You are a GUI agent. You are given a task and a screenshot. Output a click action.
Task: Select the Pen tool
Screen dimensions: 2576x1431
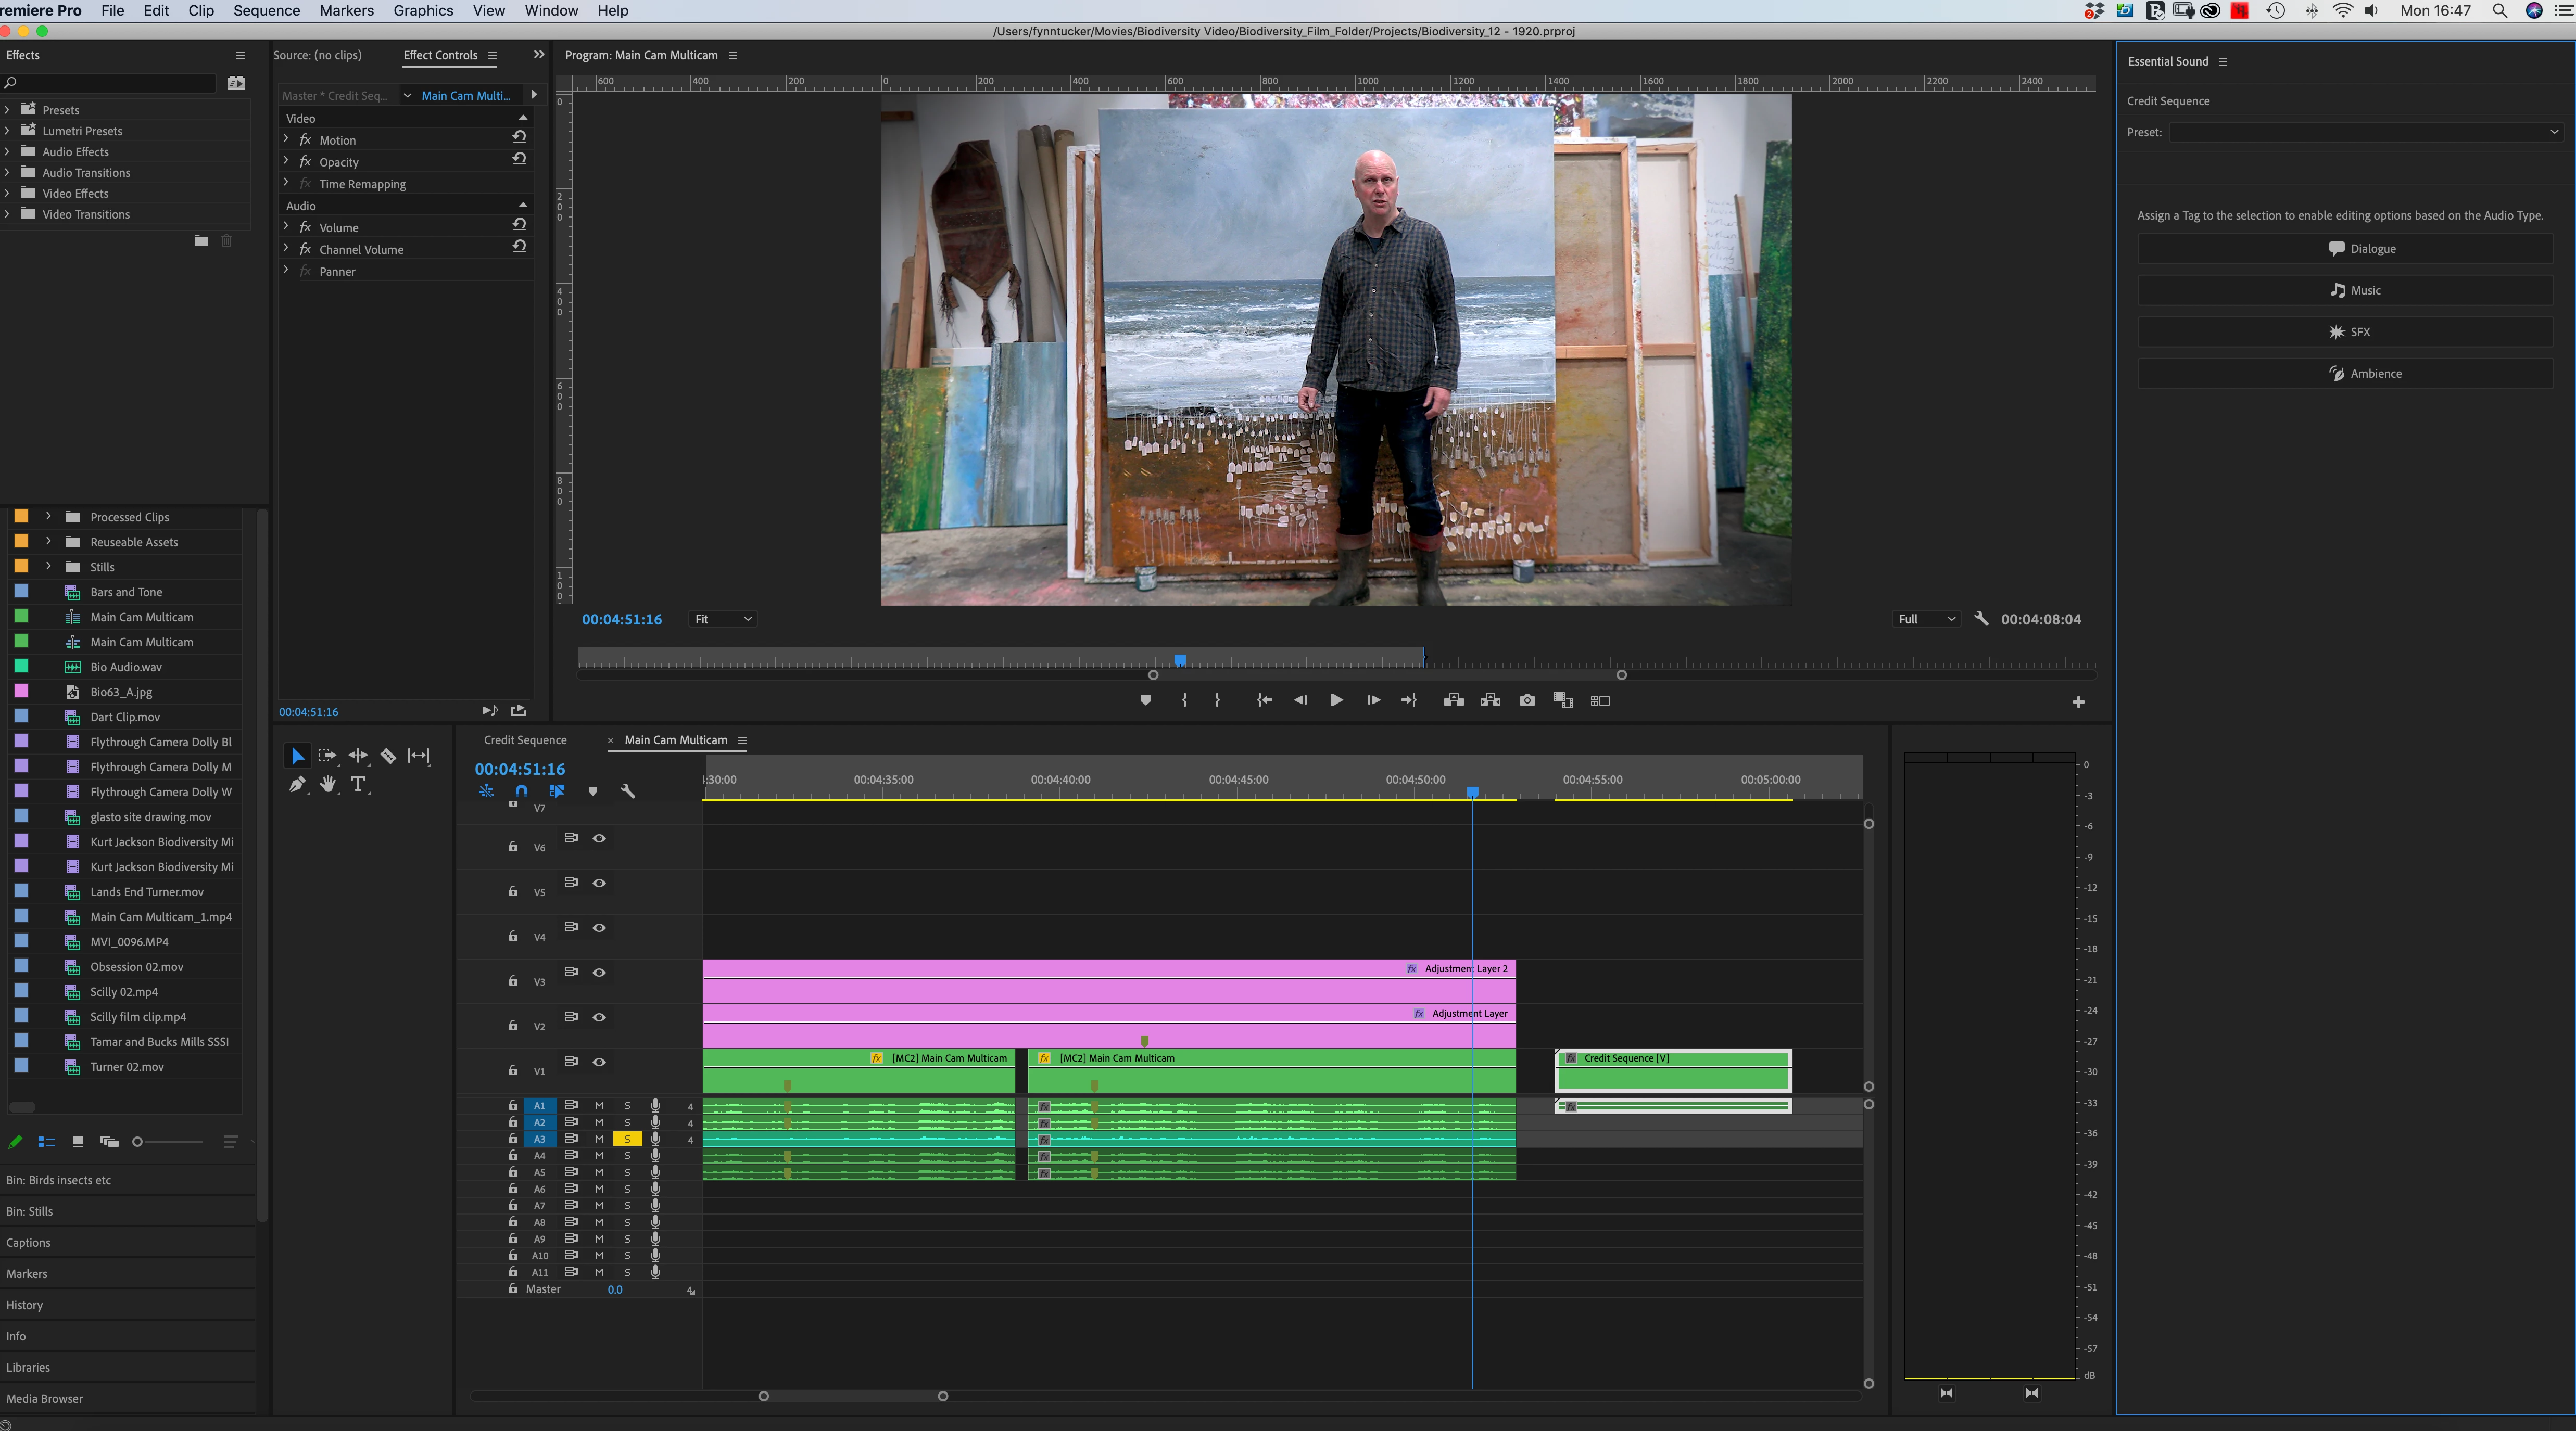tap(297, 785)
